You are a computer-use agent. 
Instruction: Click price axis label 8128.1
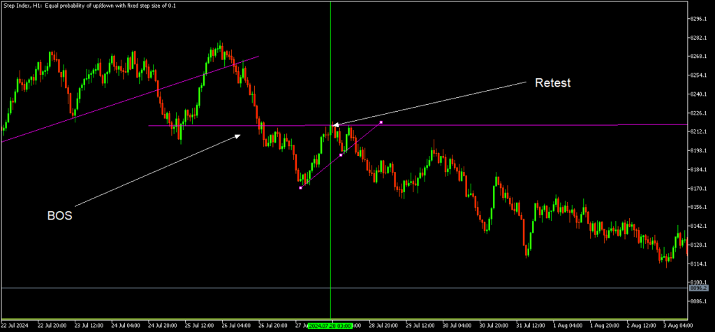tap(699, 245)
